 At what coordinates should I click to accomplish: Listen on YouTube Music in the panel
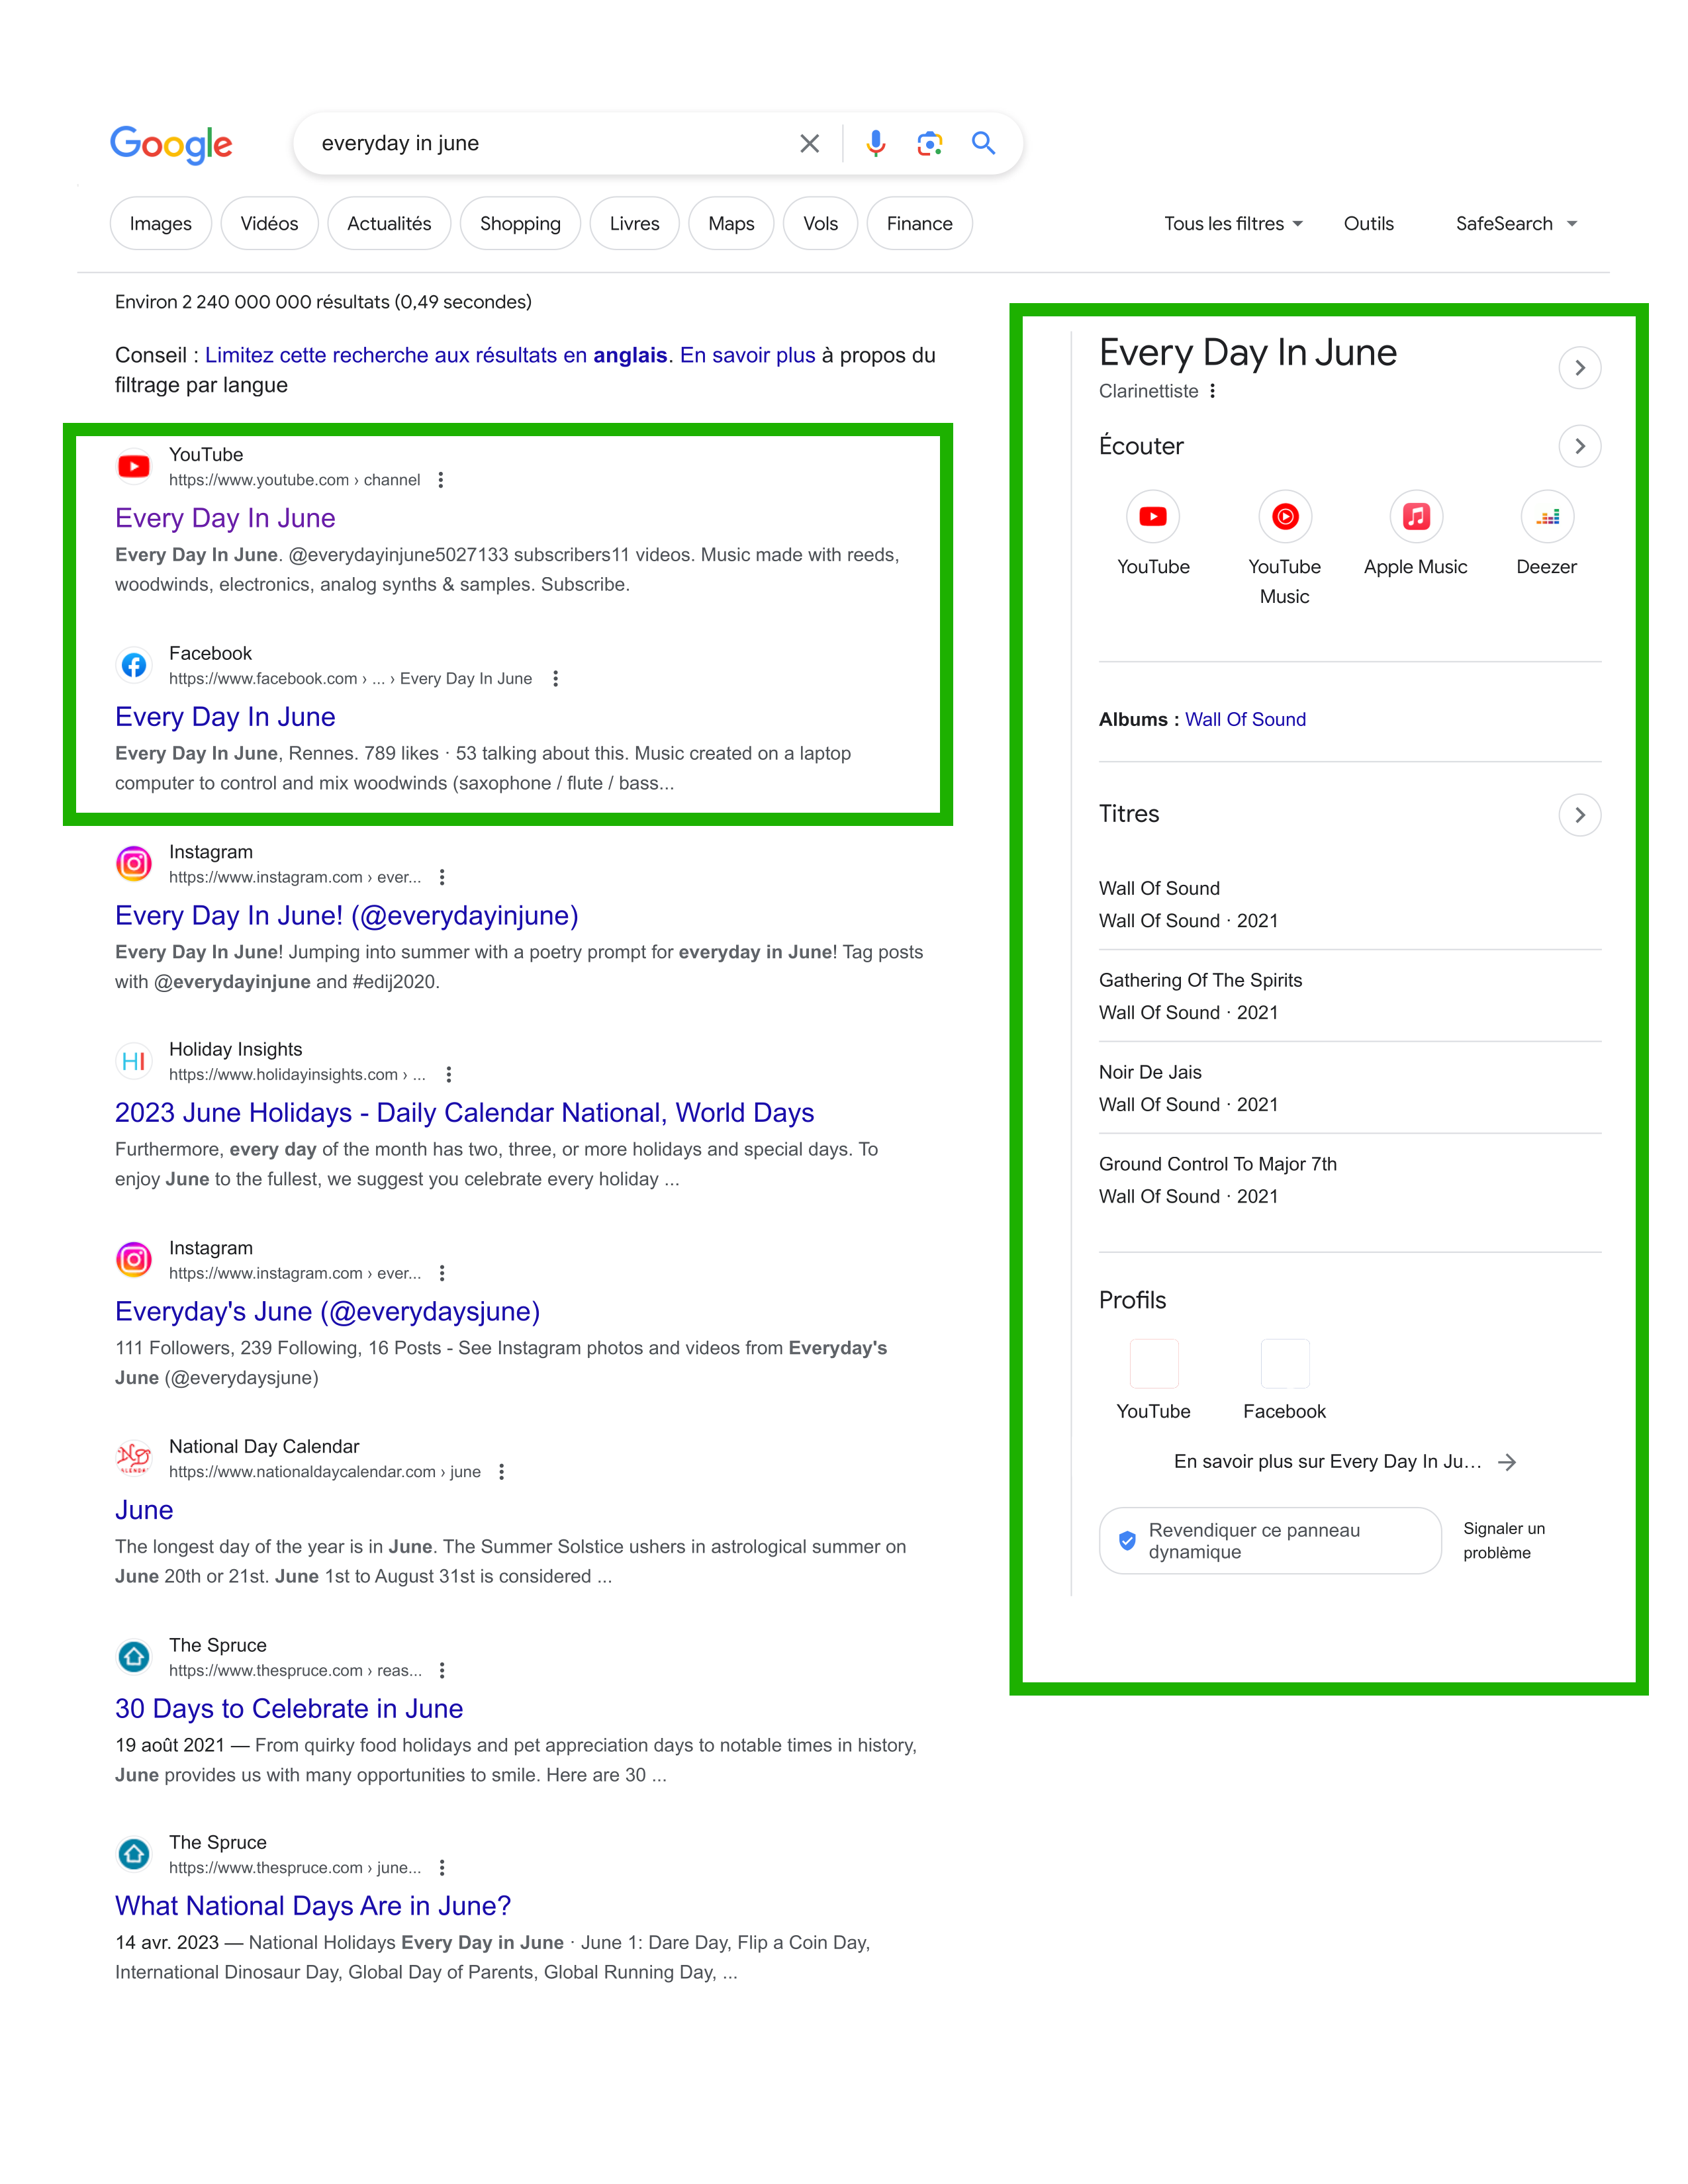tap(1285, 549)
